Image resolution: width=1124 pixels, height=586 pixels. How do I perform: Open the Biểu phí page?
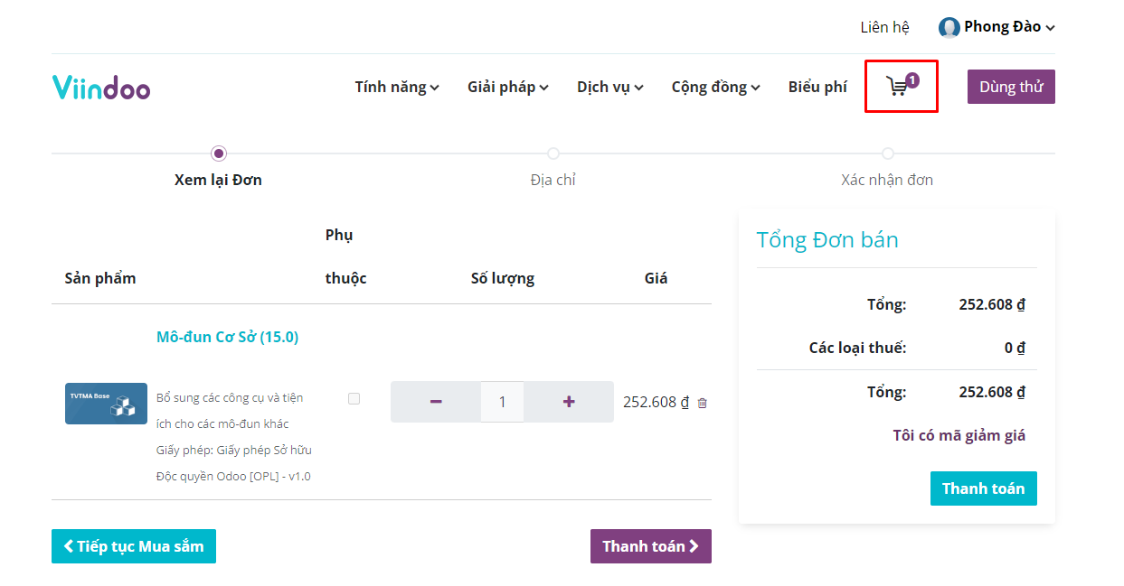(817, 87)
